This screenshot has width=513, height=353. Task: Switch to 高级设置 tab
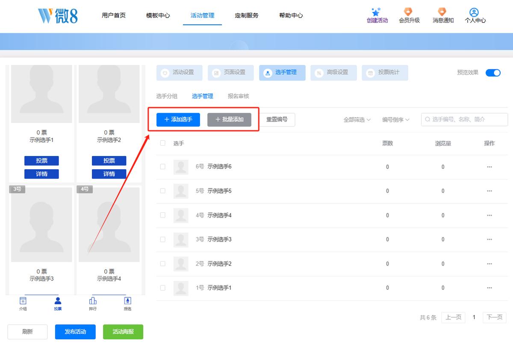click(x=333, y=73)
